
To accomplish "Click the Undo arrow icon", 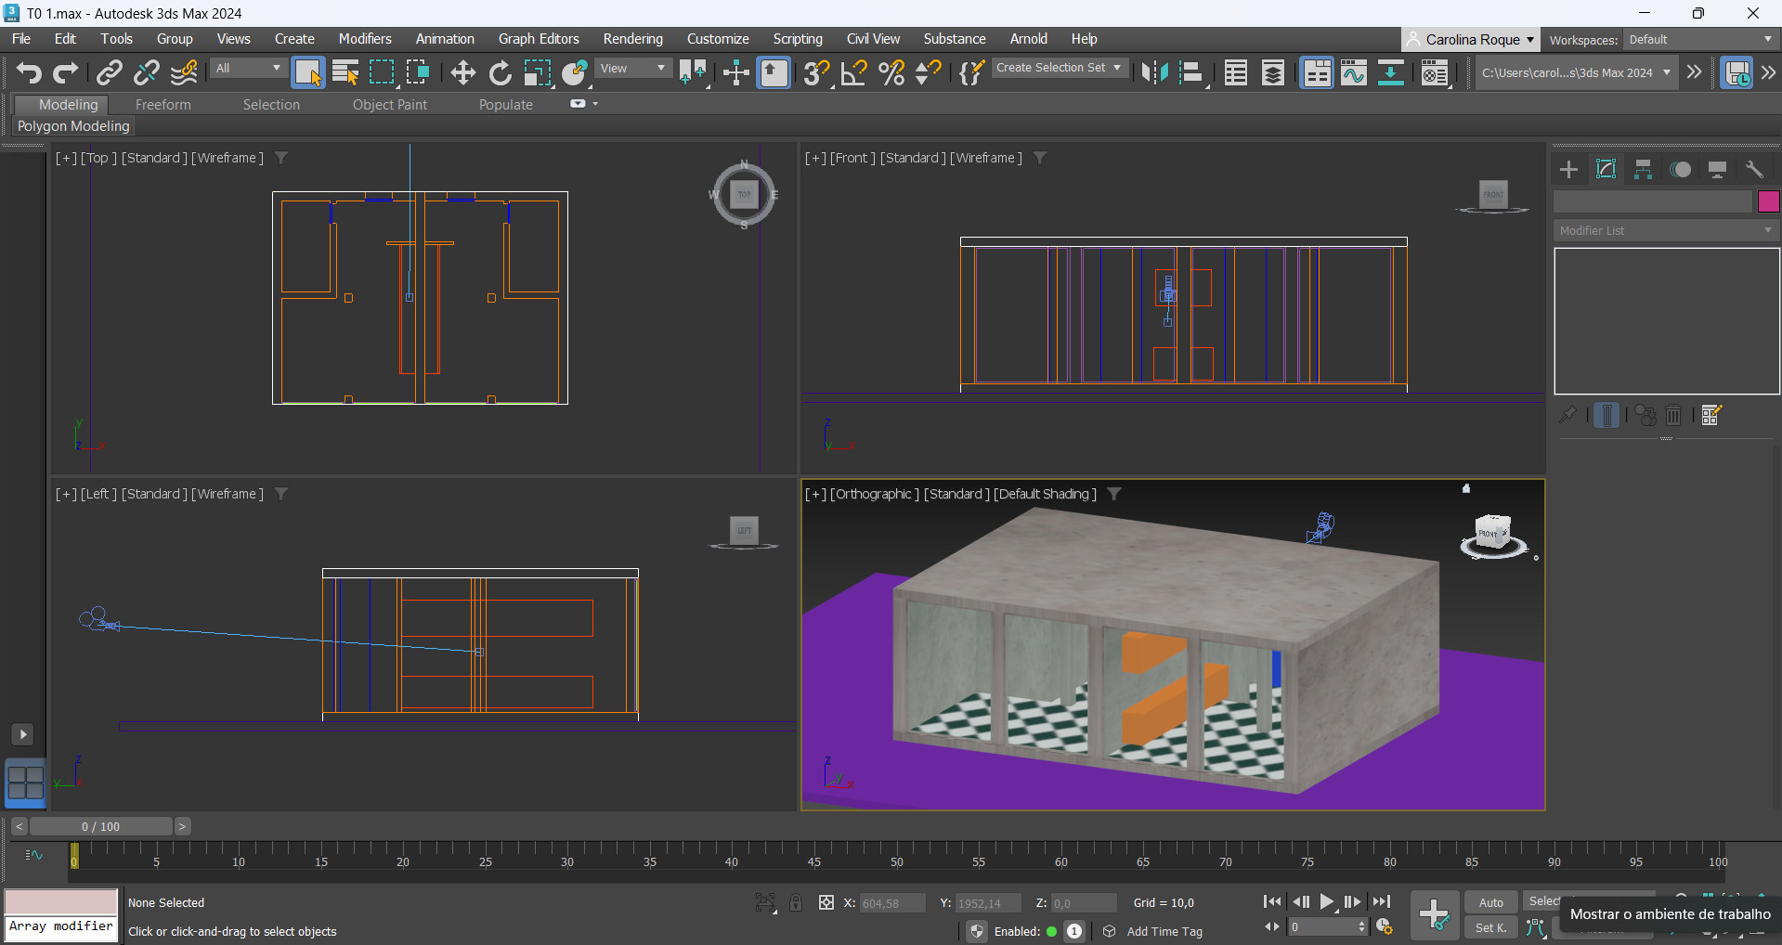I will 29,72.
